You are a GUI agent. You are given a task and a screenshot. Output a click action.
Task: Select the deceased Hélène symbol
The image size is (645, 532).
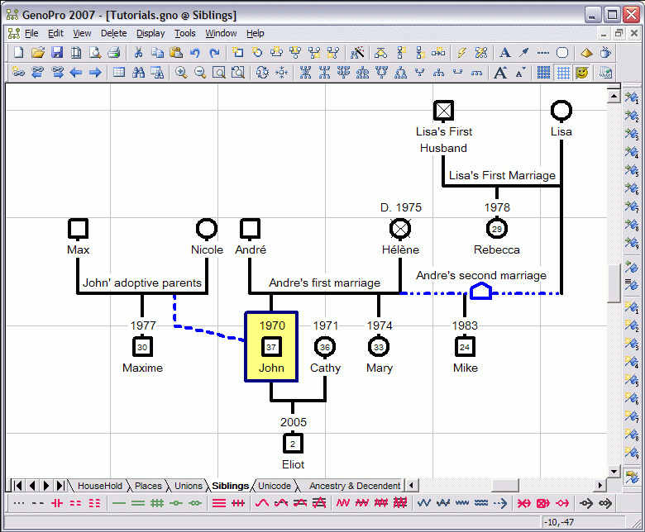coord(400,229)
